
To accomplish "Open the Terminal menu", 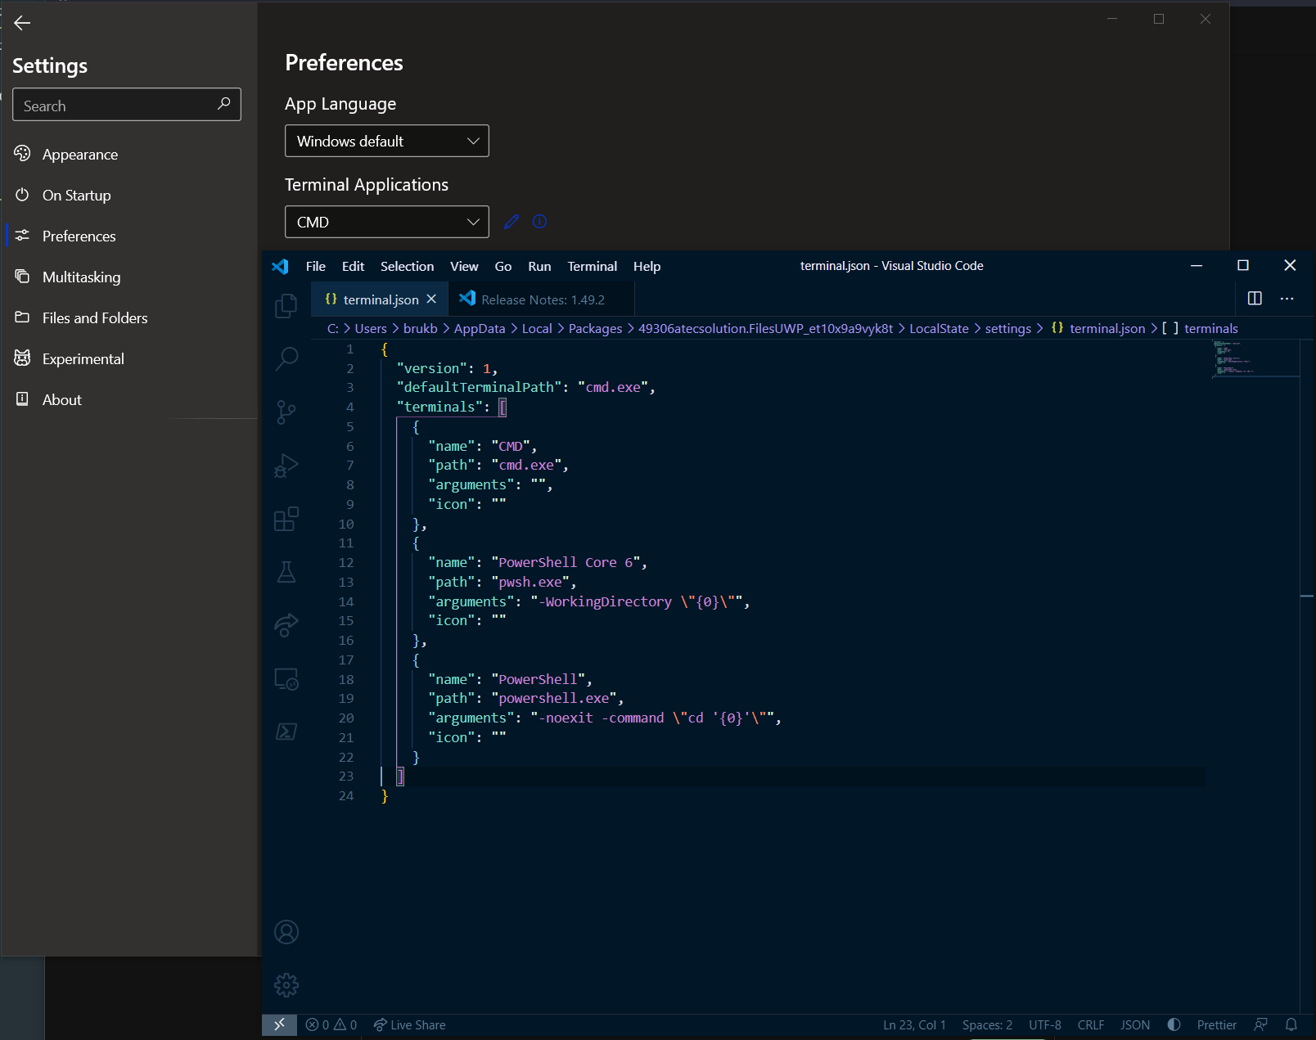I will point(592,266).
